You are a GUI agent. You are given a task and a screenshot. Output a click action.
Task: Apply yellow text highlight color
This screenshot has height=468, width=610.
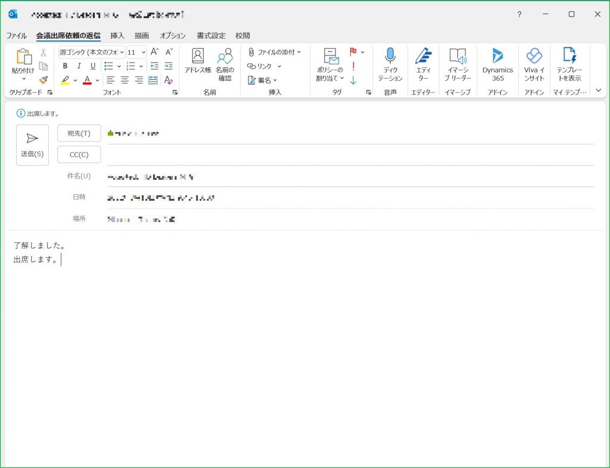[65, 80]
